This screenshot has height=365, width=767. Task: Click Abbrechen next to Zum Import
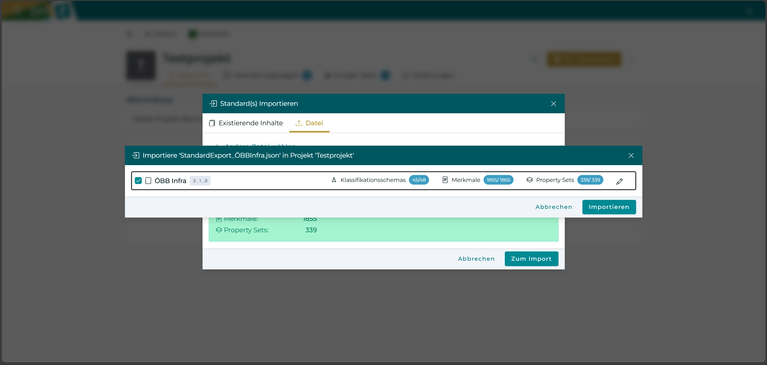476,259
